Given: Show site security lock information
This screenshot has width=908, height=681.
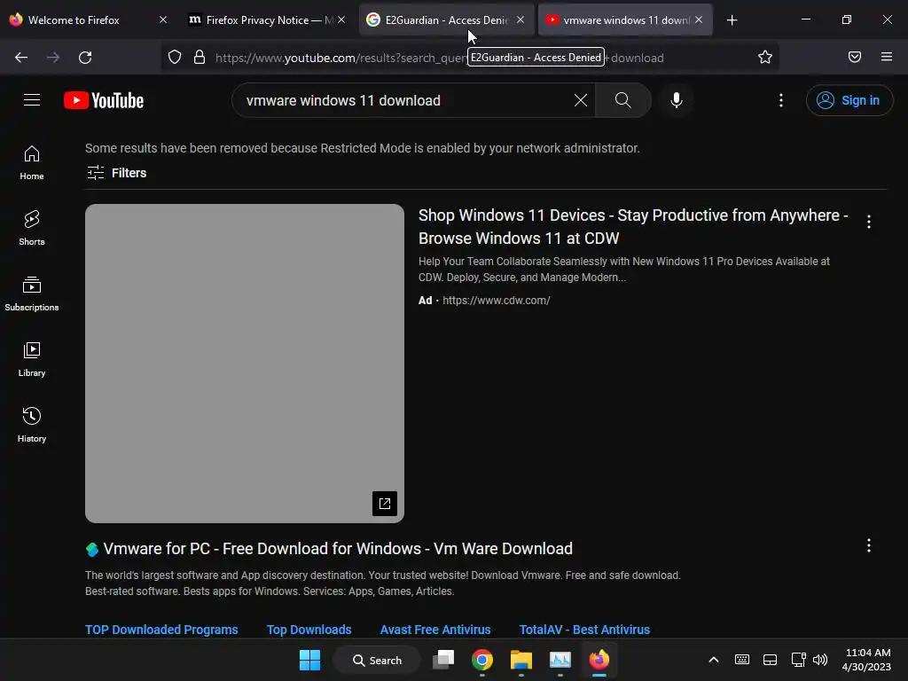Looking at the screenshot, I should tap(200, 58).
